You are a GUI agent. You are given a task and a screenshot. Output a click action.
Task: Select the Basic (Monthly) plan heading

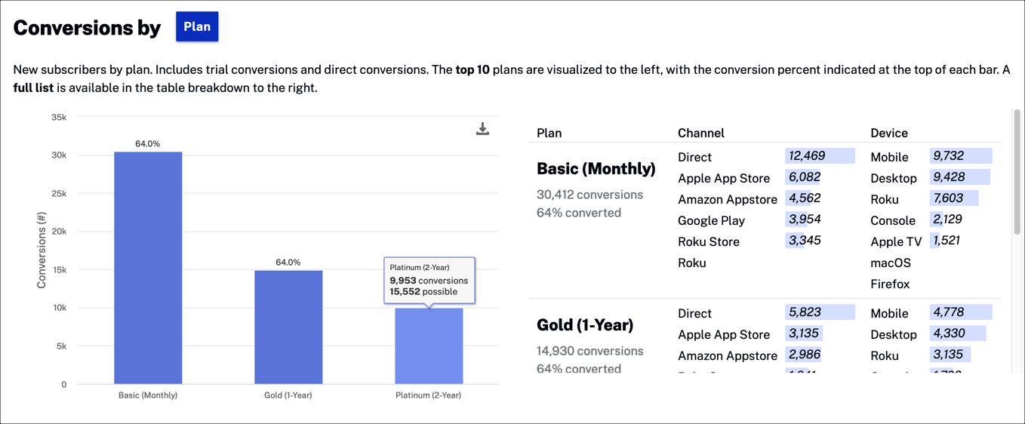point(596,169)
